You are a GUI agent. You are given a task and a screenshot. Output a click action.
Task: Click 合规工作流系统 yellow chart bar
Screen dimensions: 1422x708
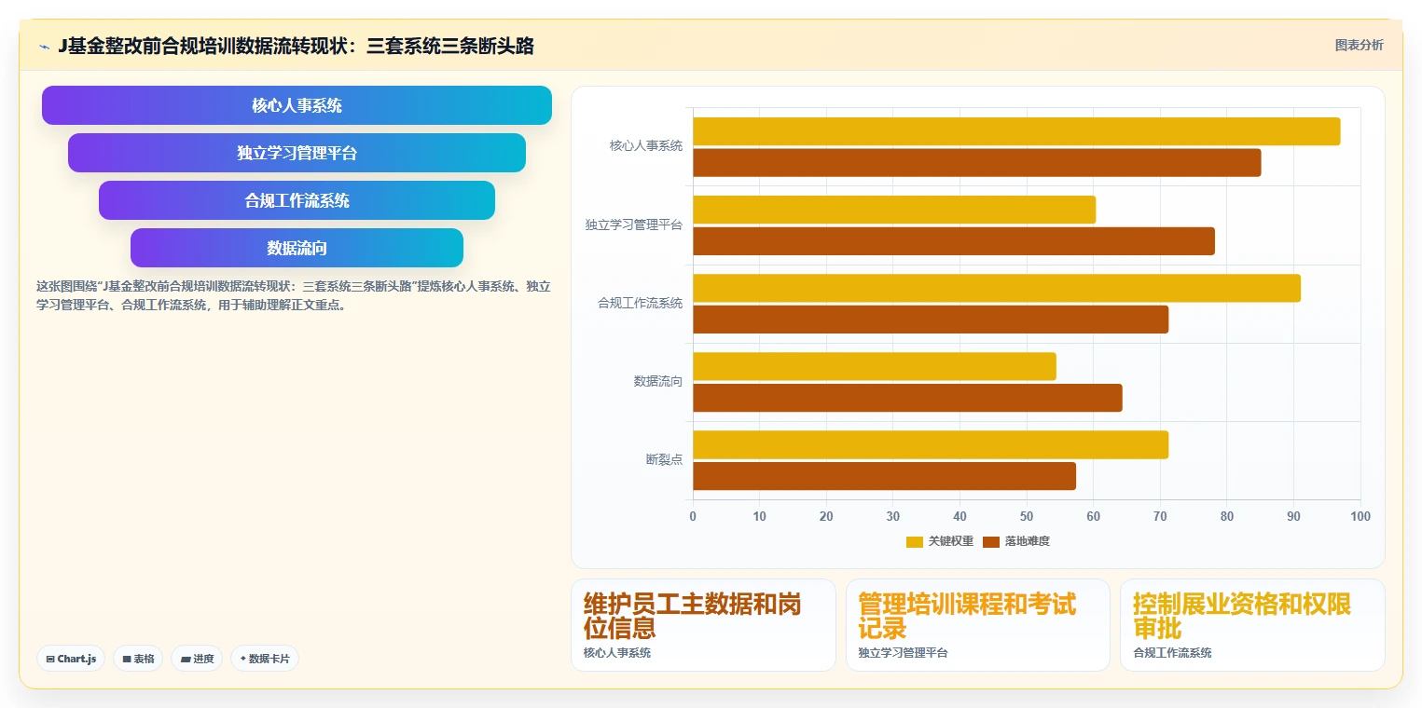pyautogui.click(x=997, y=288)
